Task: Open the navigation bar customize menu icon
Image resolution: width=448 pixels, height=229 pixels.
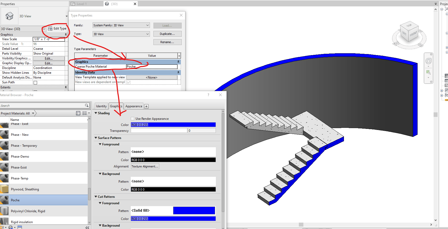Action: coord(431,82)
